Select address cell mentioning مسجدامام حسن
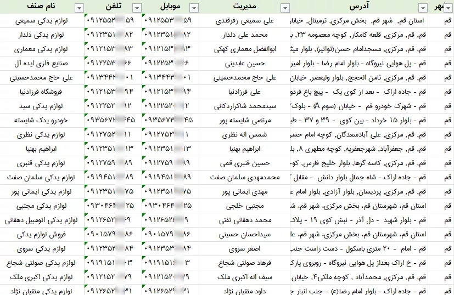454x295 pixels. (x=359, y=49)
